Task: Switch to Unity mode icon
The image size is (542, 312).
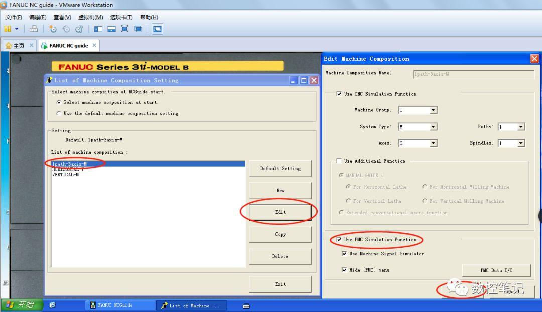Action: (x=139, y=29)
